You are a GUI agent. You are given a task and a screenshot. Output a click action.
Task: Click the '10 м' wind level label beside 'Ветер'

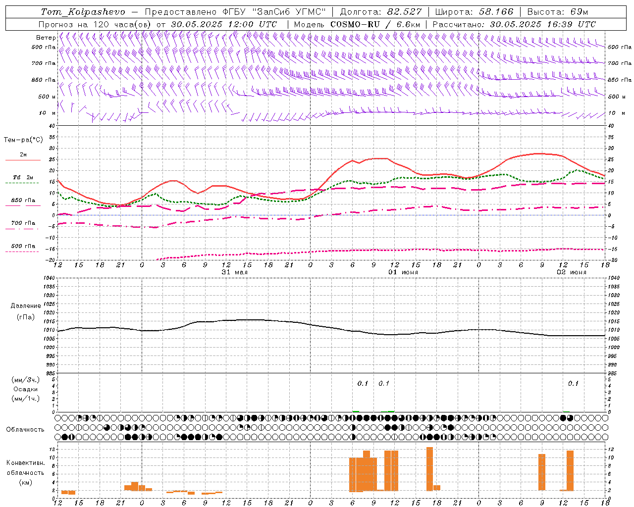pyautogui.click(x=47, y=113)
